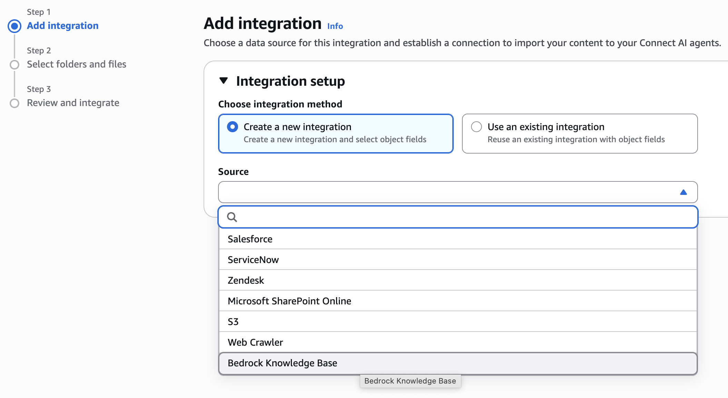Viewport: 728px width, 398px height.
Task: Choose Web Crawler from the source options
Action: click(x=255, y=342)
